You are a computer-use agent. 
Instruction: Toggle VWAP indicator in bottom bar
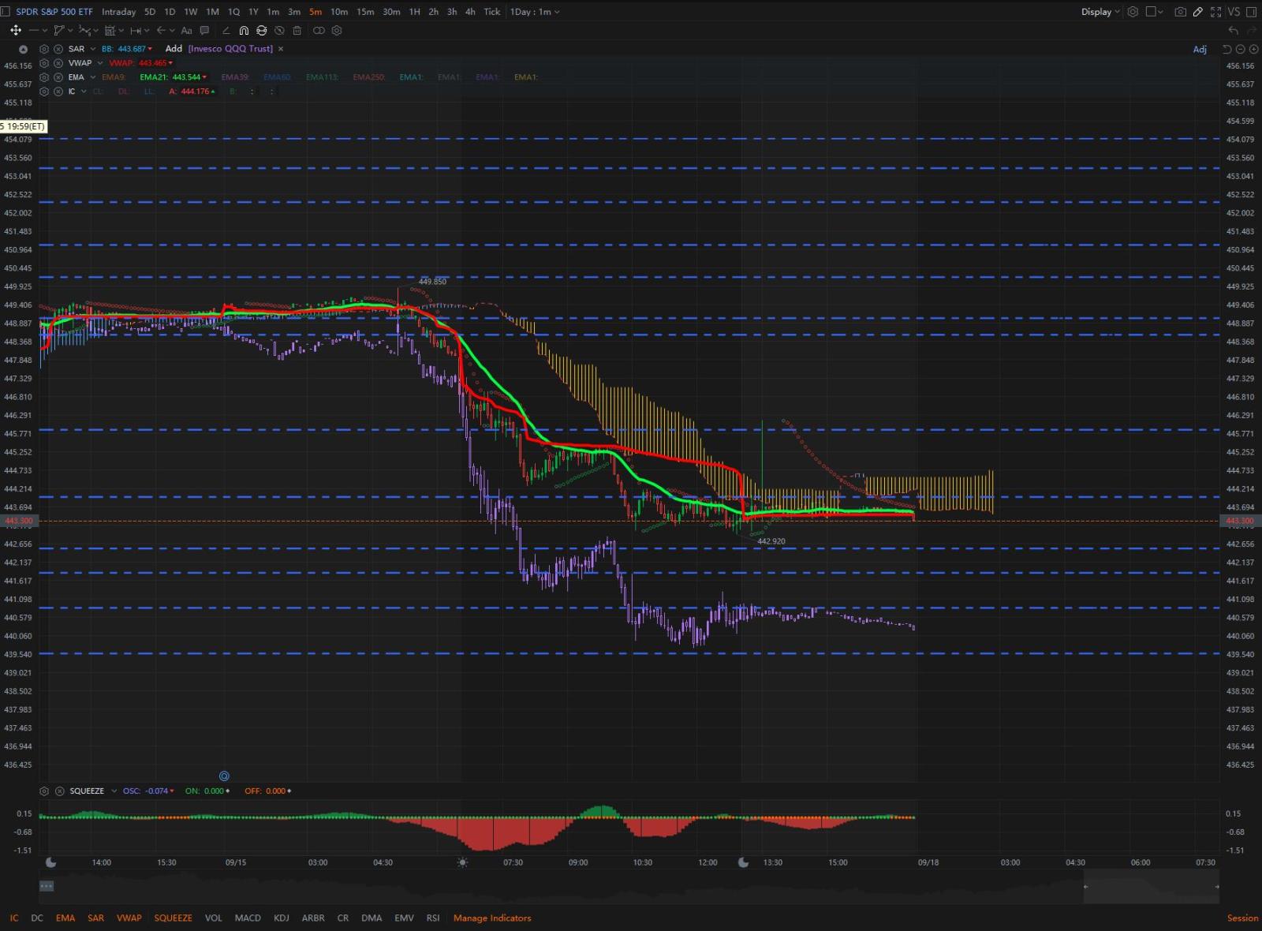(129, 918)
